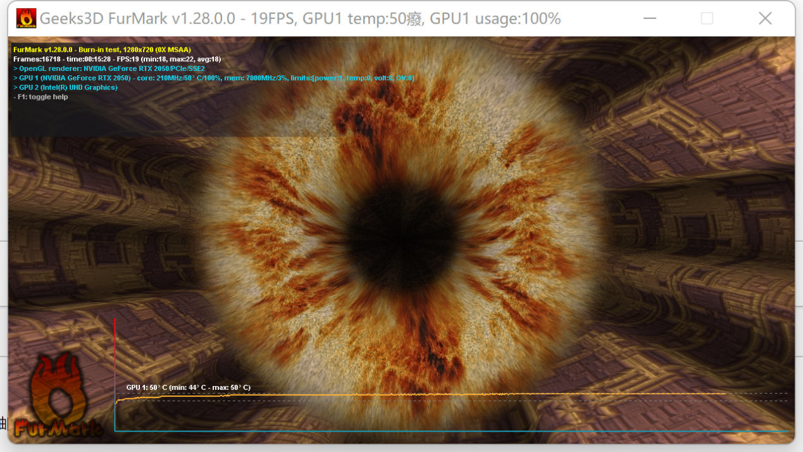Click the 'Frames:16718' statistics line

117,59
